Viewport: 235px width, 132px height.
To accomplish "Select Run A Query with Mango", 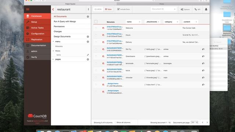I will 65,21.
